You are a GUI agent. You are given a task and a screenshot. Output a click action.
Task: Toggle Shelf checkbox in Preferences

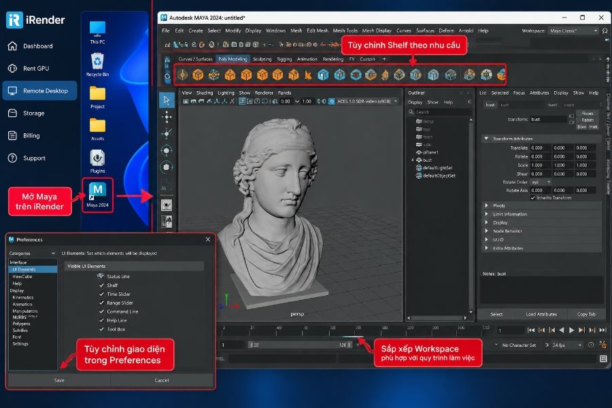pyautogui.click(x=101, y=285)
